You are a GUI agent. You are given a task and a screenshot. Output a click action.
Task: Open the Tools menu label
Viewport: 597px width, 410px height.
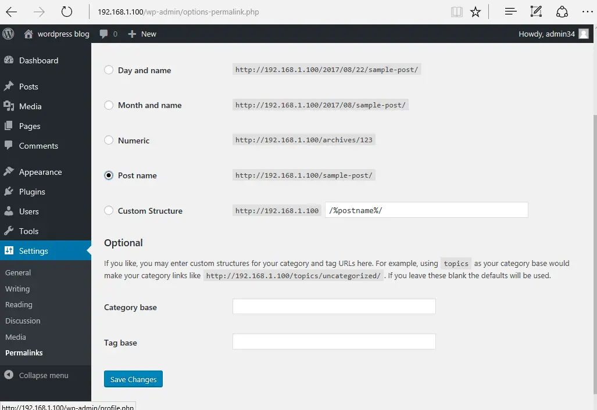(x=28, y=231)
